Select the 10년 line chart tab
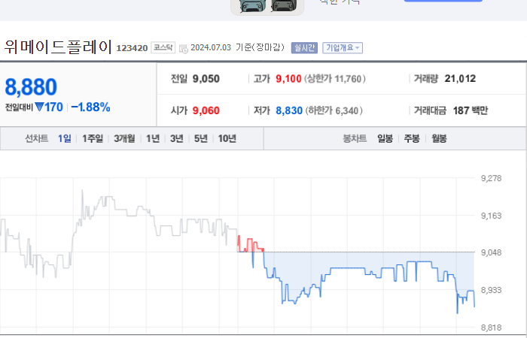Image resolution: width=527 pixels, height=338 pixels. pyautogui.click(x=227, y=138)
